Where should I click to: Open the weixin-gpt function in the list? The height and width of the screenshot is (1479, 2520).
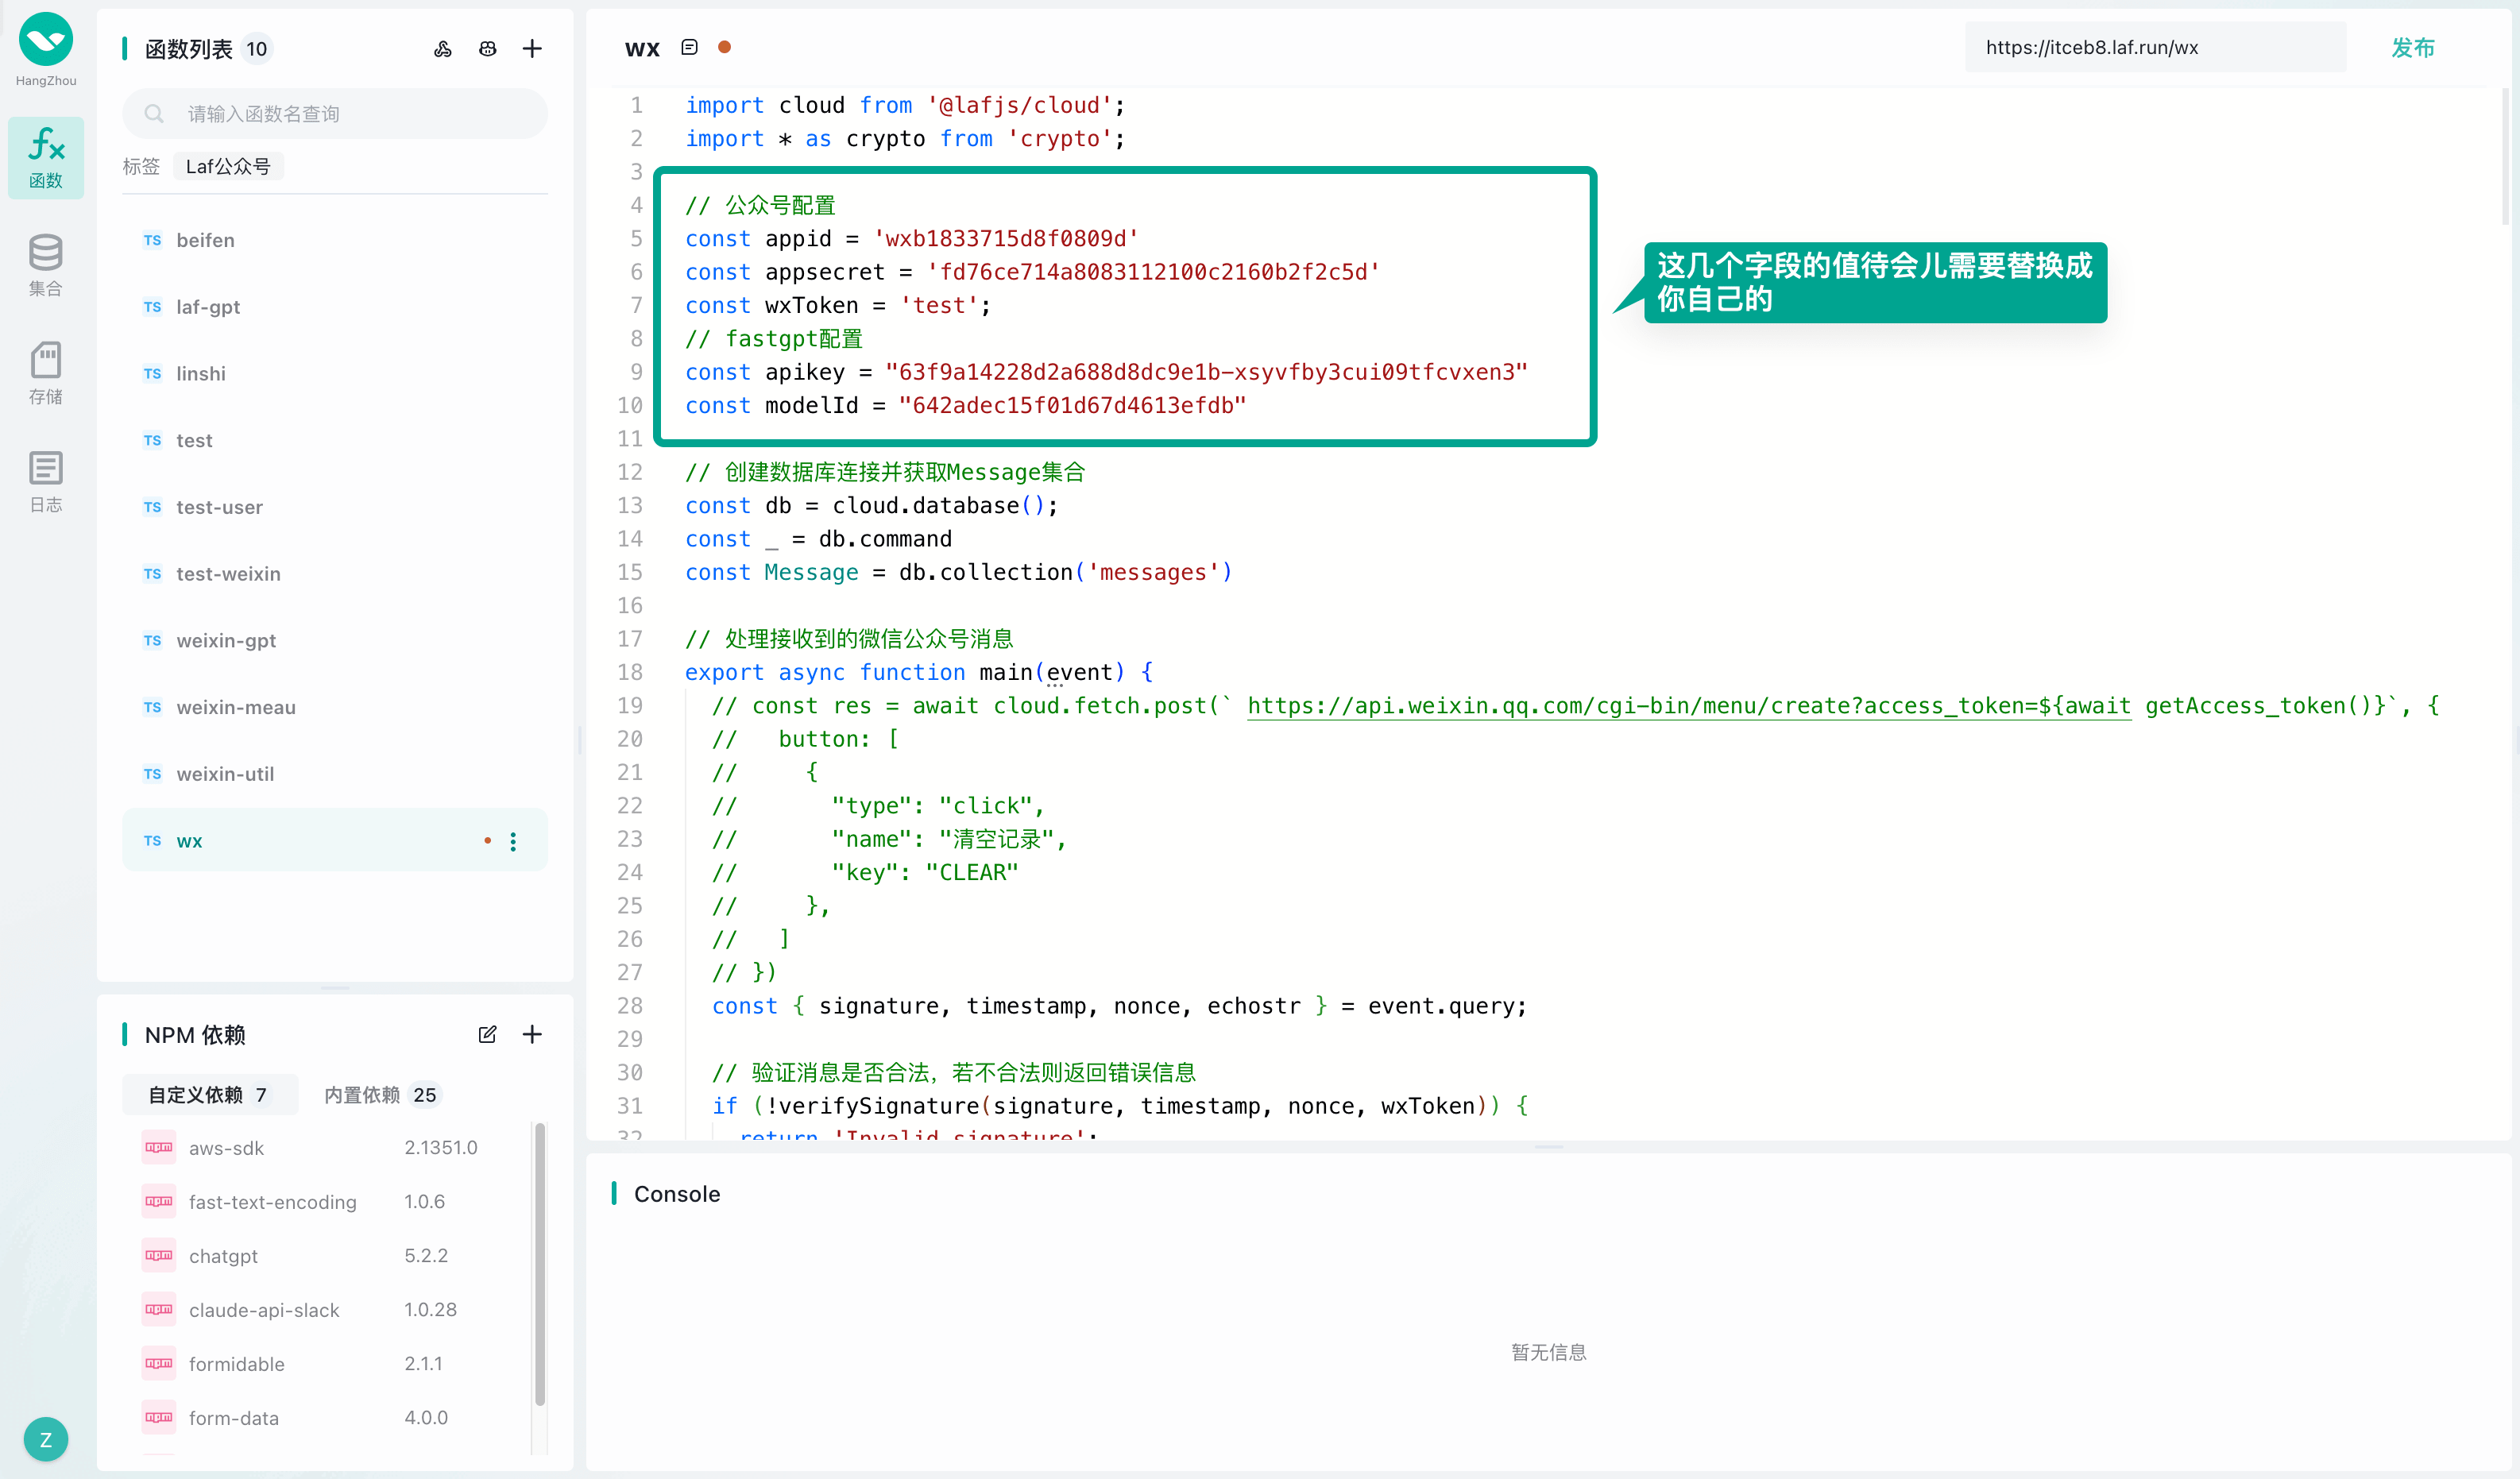(x=226, y=640)
